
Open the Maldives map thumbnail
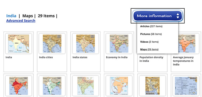(186, 86)
